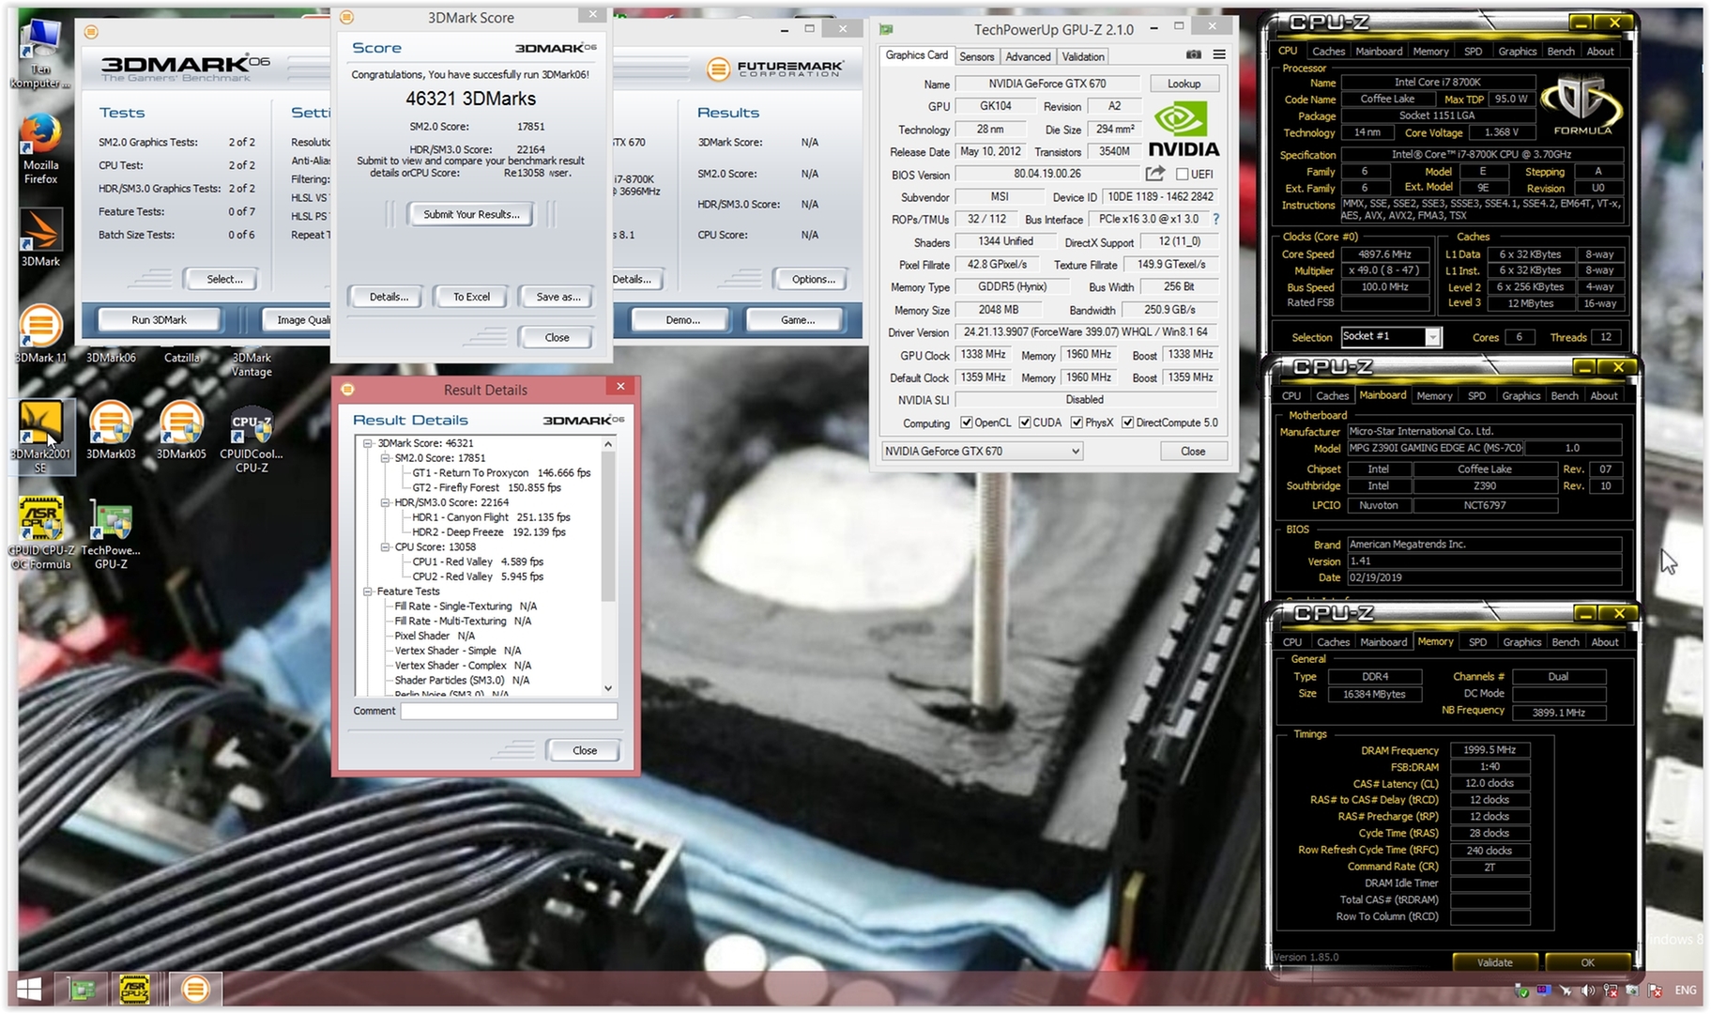Screen dimensions: 1711x1014
Task: Open the GPU-Z hamburger menu icon
Action: pos(1219,55)
